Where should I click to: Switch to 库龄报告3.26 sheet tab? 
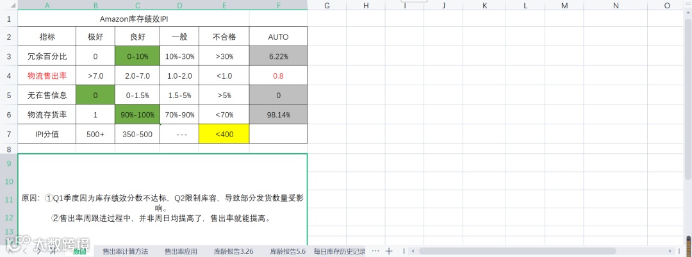tap(233, 251)
